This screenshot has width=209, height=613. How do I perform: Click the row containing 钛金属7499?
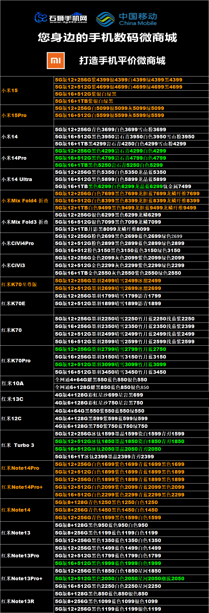[x=131, y=186]
